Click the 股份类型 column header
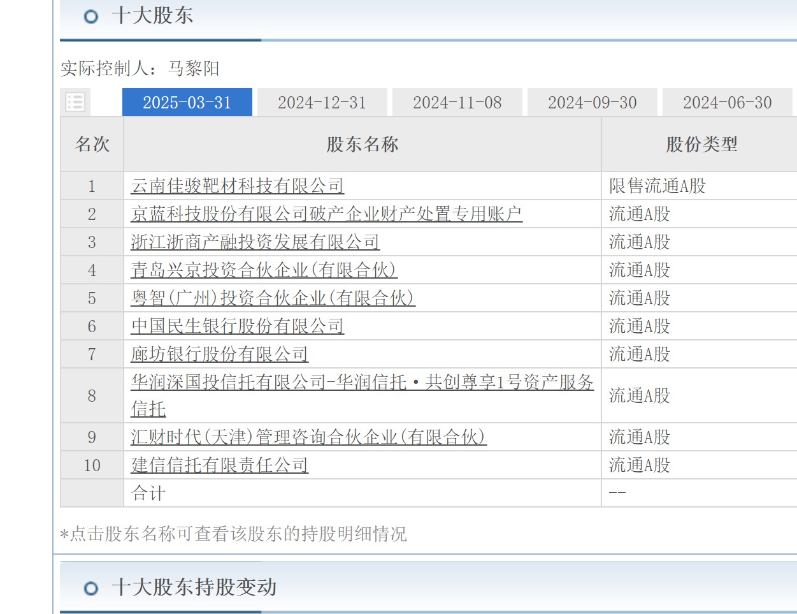 point(701,144)
